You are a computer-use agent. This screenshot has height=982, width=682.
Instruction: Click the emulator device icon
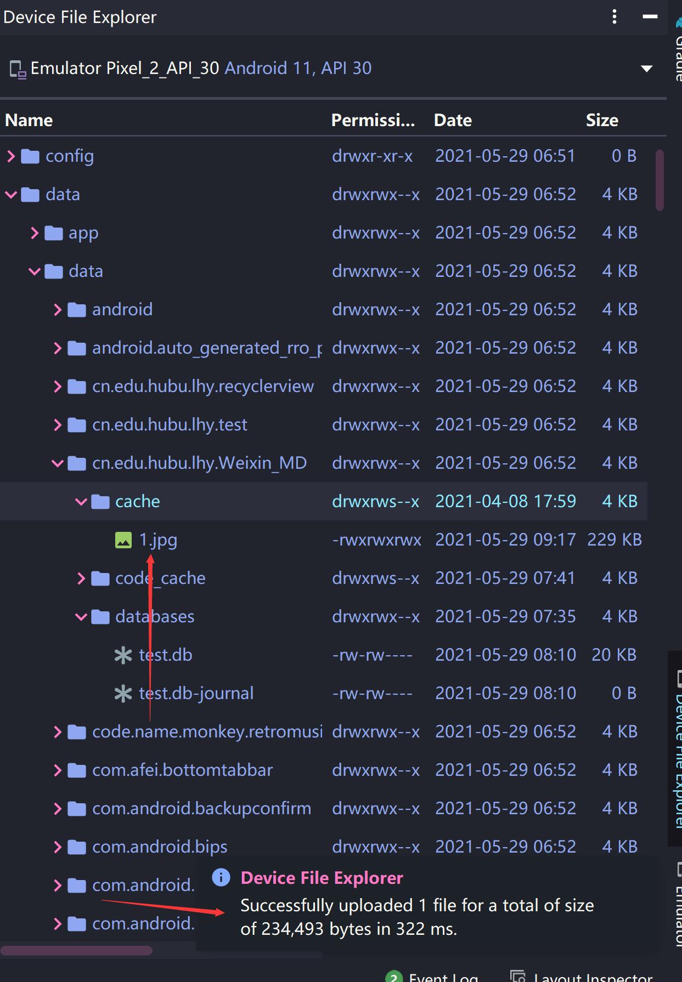[x=18, y=69]
